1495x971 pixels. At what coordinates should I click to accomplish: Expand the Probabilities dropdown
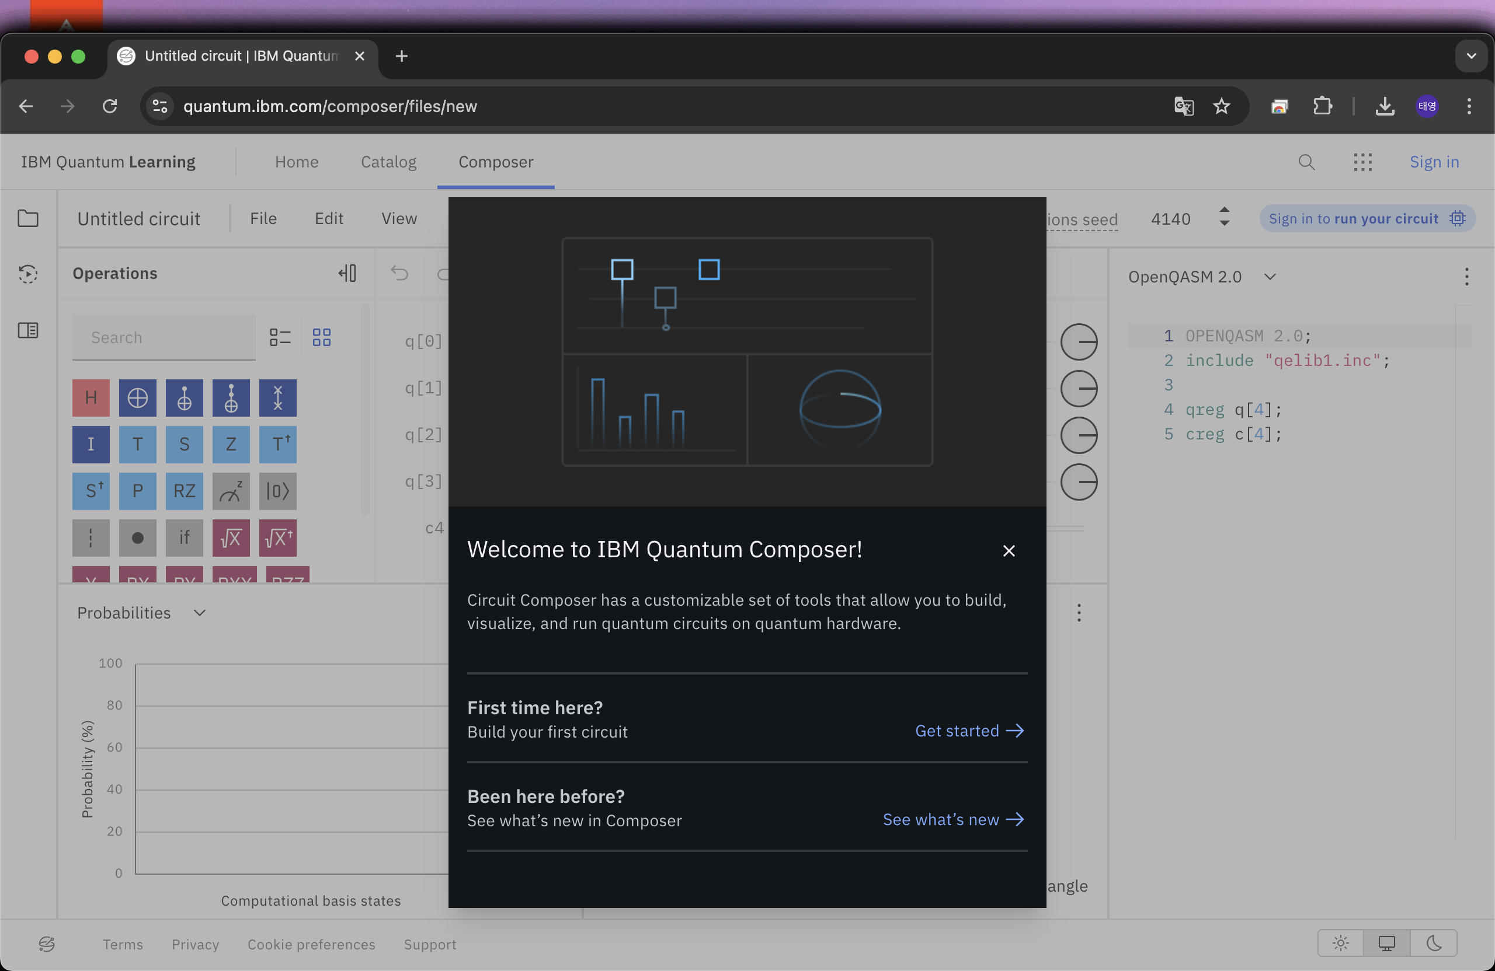point(141,613)
